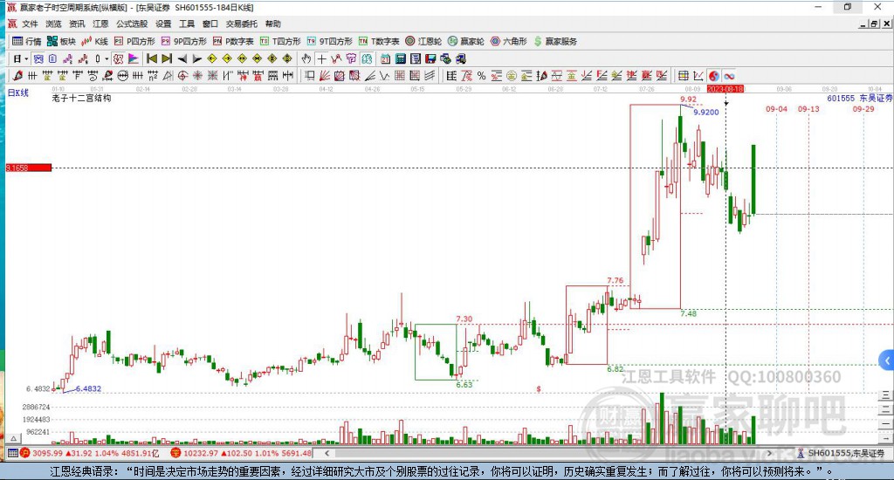Click the up arrow in volume pane
The width and height of the screenshot is (894, 480).
point(14,438)
